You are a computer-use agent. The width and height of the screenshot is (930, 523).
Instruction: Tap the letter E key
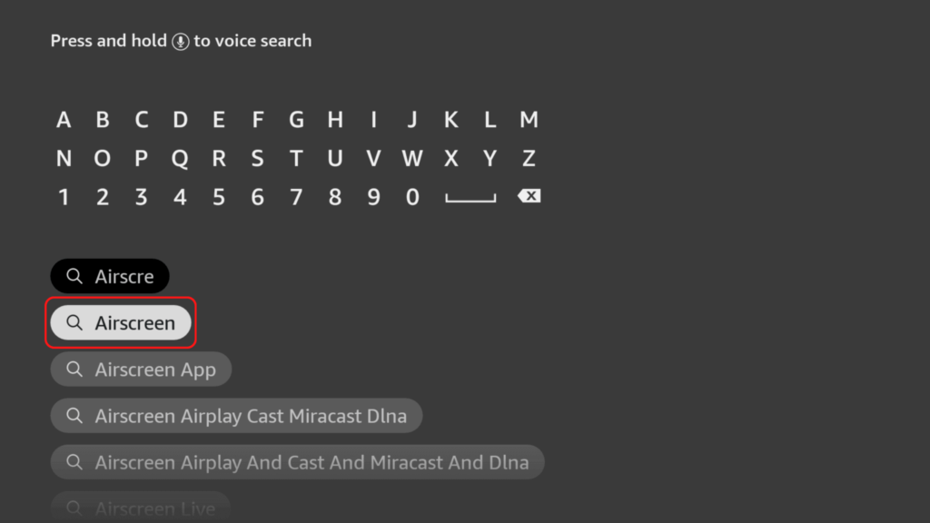[218, 120]
